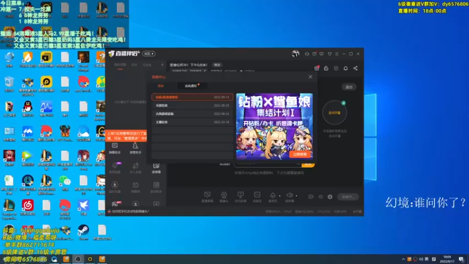469x264 pixels.
Task: Open the 多人连麦 tool icon
Action: 135,168
